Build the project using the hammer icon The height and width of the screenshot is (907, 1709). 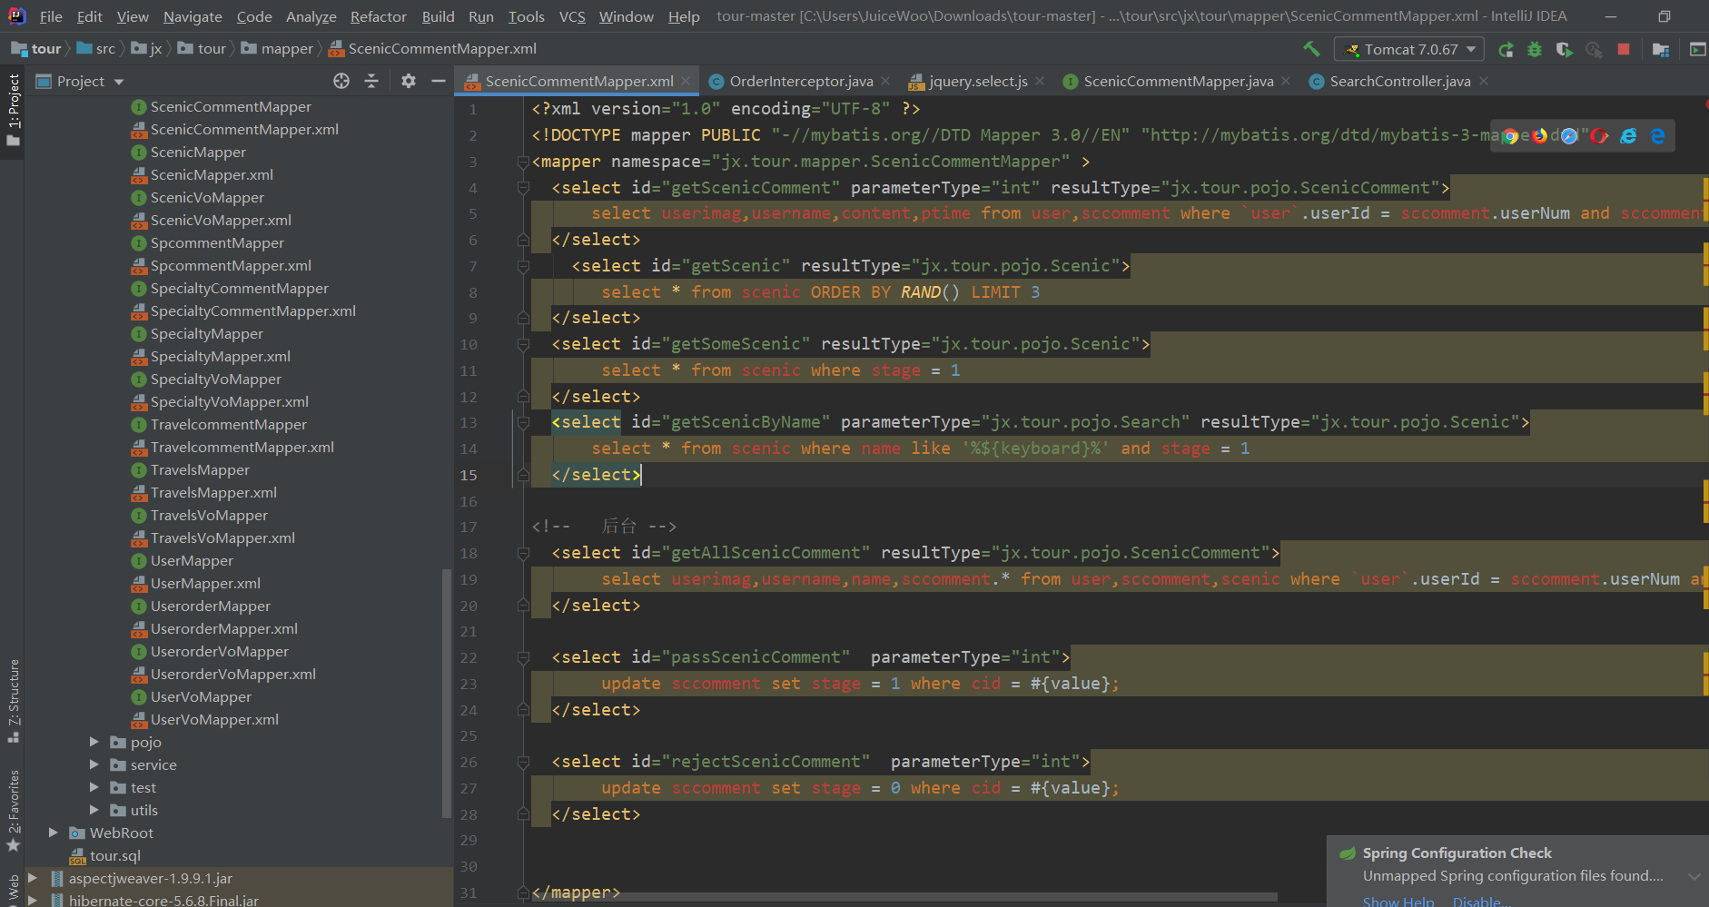tap(1312, 49)
